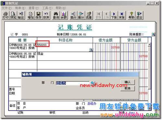
Task: Click department lookup icon in 辅助项 dialog
Action: (92, 83)
